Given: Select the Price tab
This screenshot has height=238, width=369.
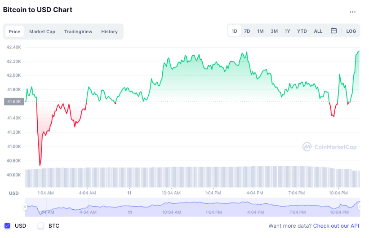Looking at the screenshot, I should [x=14, y=31].
